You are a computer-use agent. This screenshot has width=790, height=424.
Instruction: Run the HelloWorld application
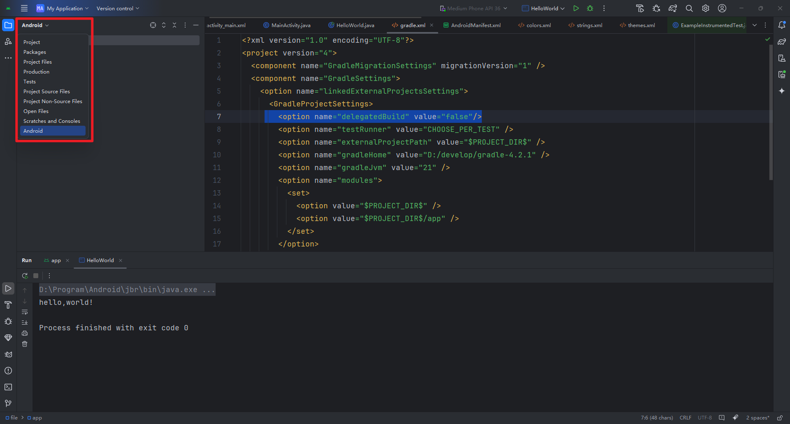[576, 8]
